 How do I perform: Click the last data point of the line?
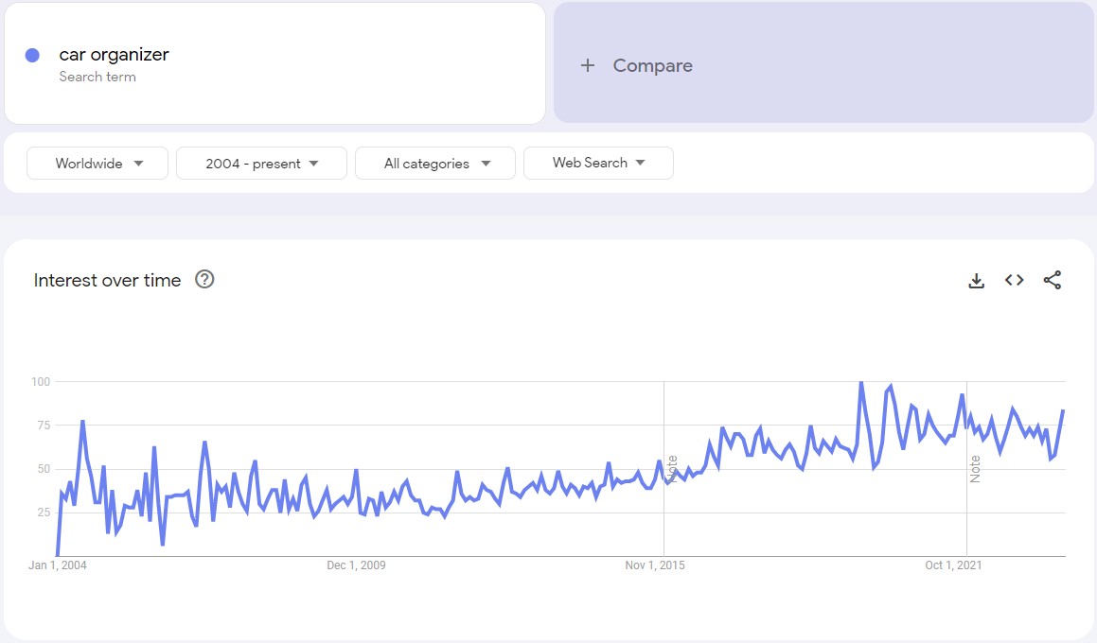[x=1064, y=410]
